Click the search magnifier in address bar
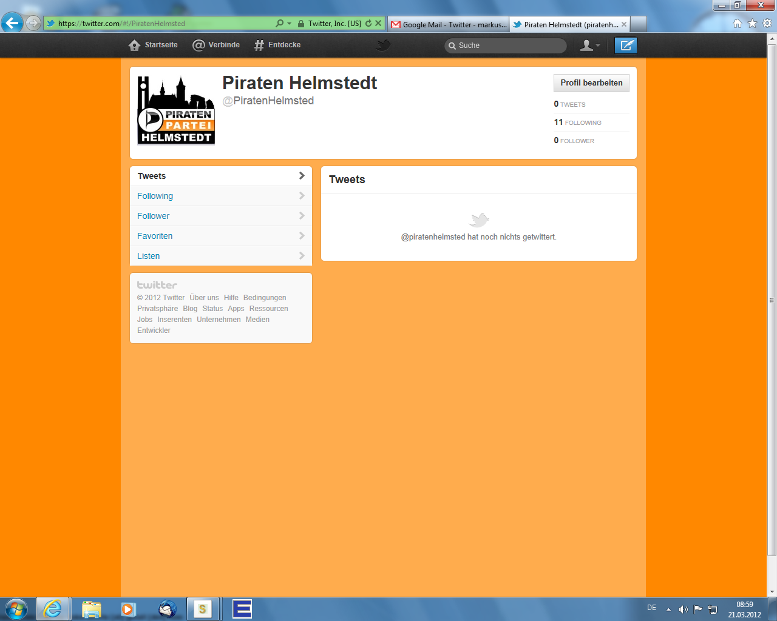 [280, 23]
